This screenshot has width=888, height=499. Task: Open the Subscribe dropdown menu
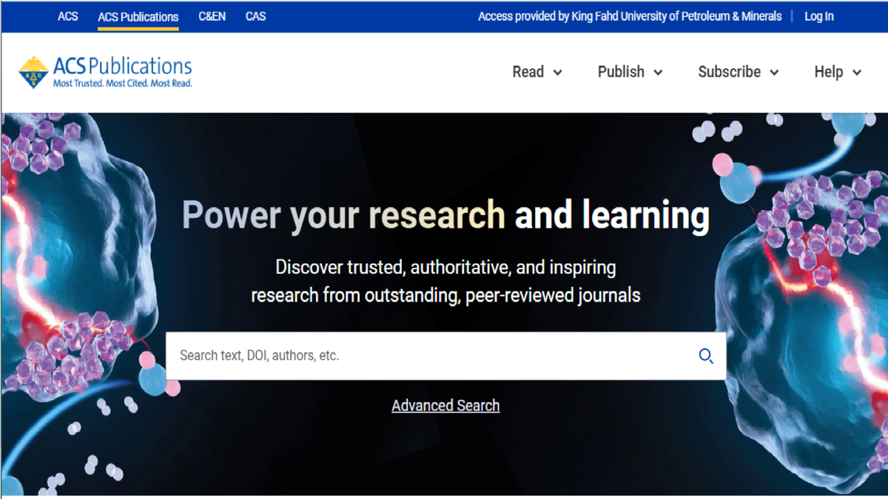739,72
